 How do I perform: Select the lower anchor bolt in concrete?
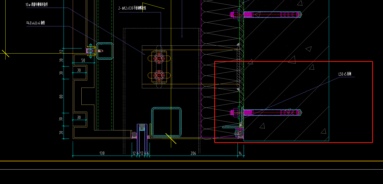[x=266, y=112]
